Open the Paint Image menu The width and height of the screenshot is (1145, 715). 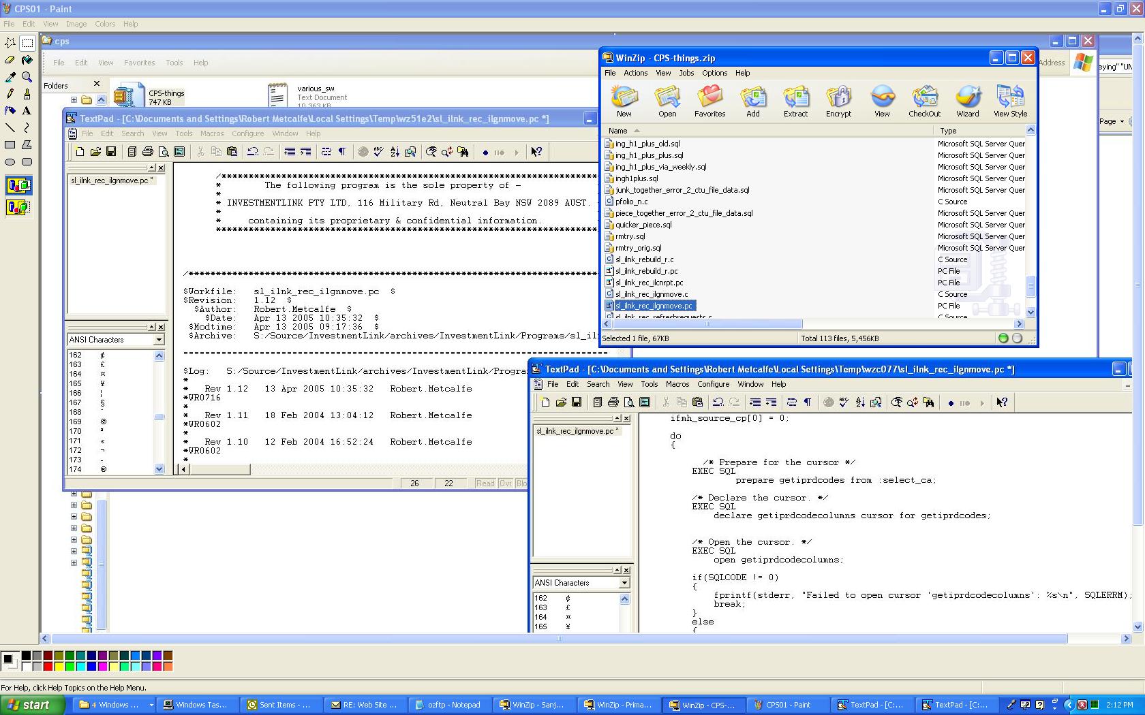(x=76, y=24)
